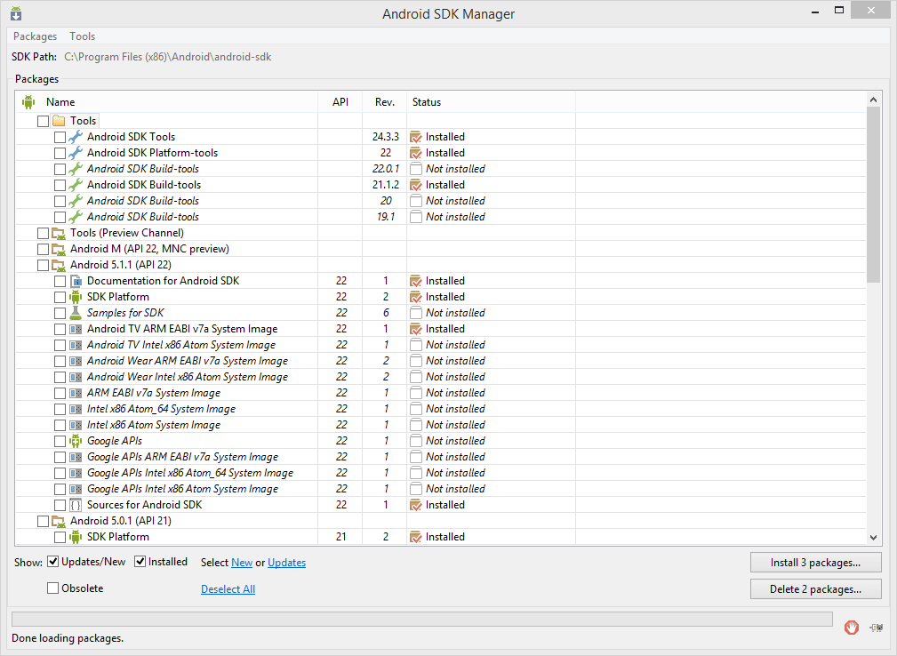Click the scroll up arrow in package list
Image resolution: width=897 pixels, height=656 pixels.
pos(873,100)
